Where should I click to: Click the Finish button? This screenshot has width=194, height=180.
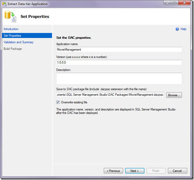pos(156,171)
